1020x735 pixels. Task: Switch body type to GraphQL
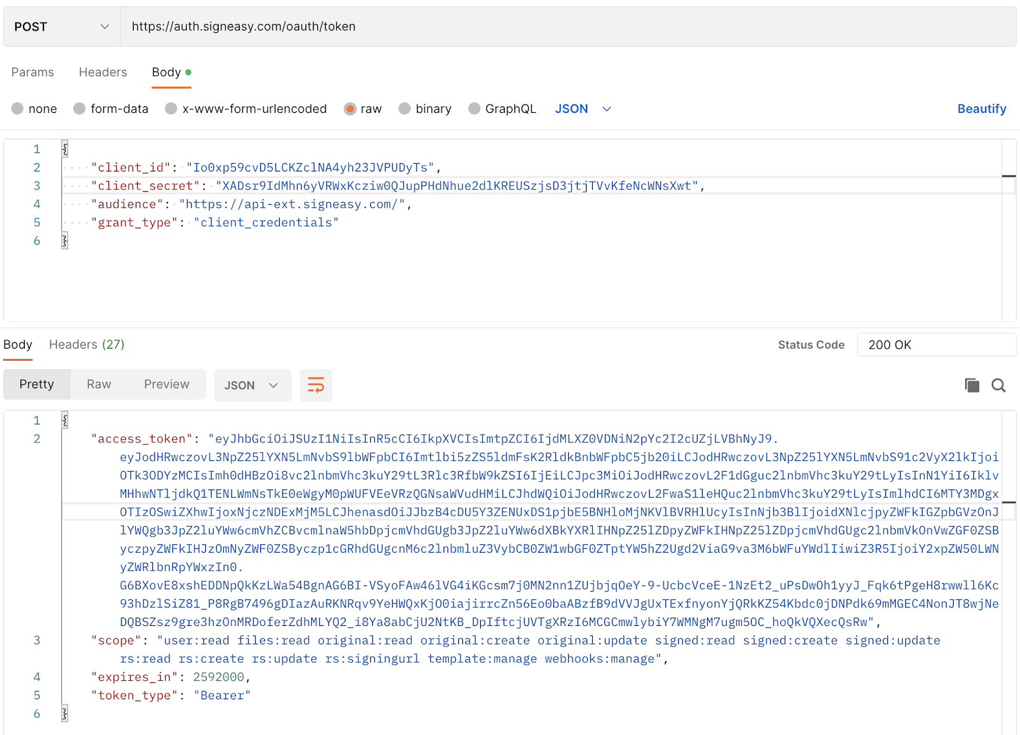click(x=474, y=109)
